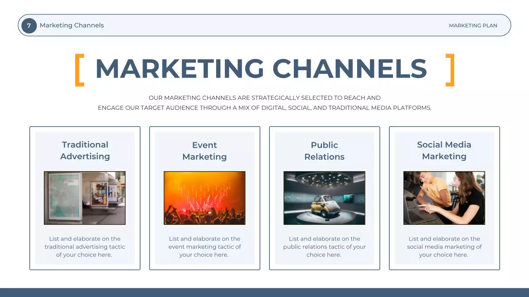Click the orange closing bracket graphic

point(450,70)
